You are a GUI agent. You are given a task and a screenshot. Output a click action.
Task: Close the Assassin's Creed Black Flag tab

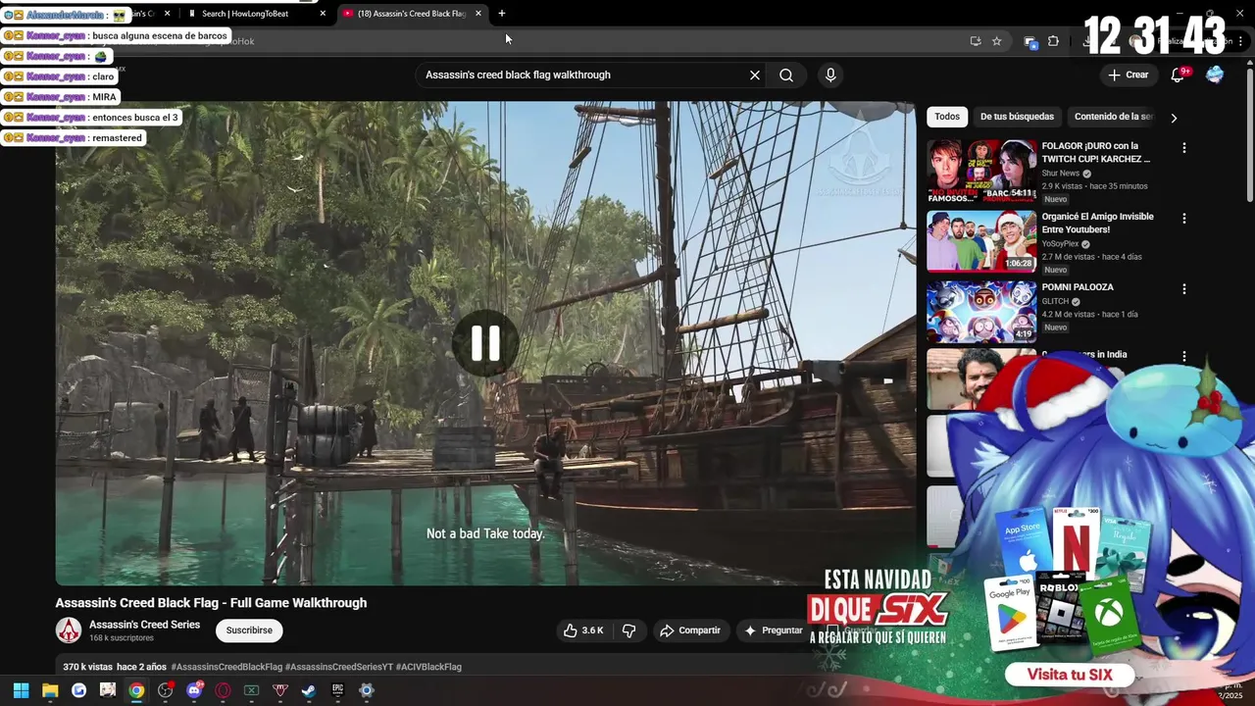[478, 14]
